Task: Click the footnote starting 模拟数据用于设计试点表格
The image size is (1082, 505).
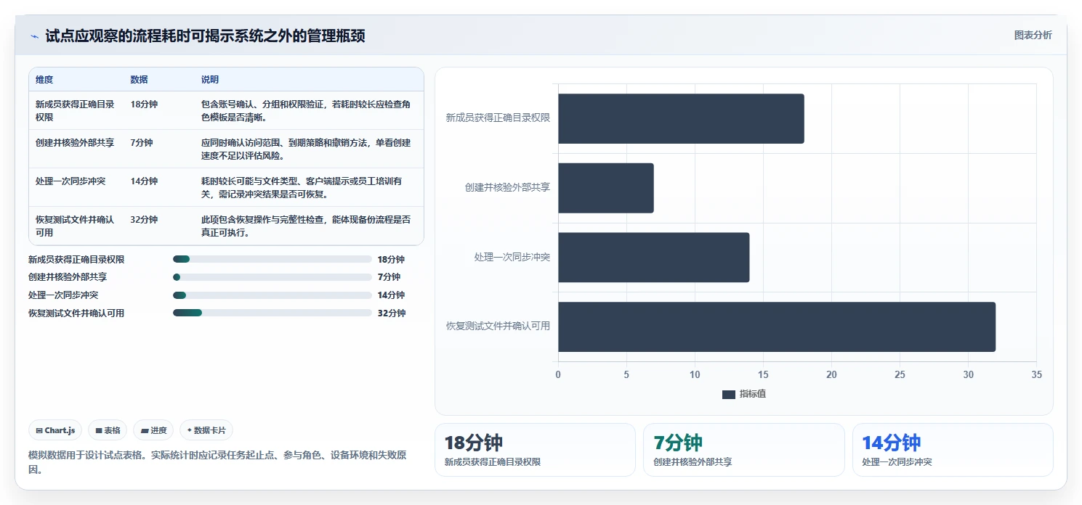Action: tap(217, 462)
